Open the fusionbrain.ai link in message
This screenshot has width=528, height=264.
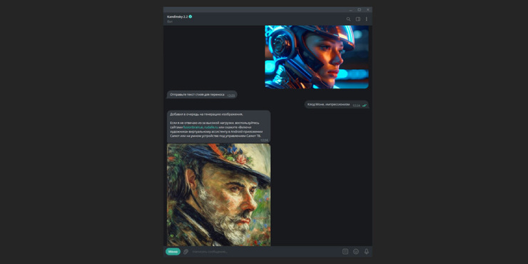tap(193, 128)
